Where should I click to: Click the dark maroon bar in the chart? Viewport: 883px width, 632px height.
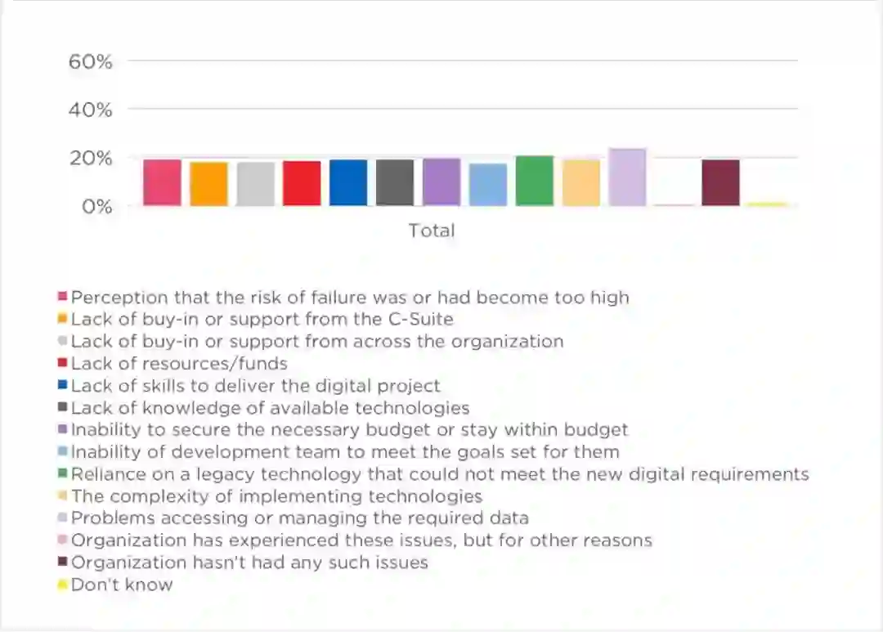[x=720, y=183]
